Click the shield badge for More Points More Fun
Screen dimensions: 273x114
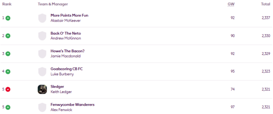[42, 18]
